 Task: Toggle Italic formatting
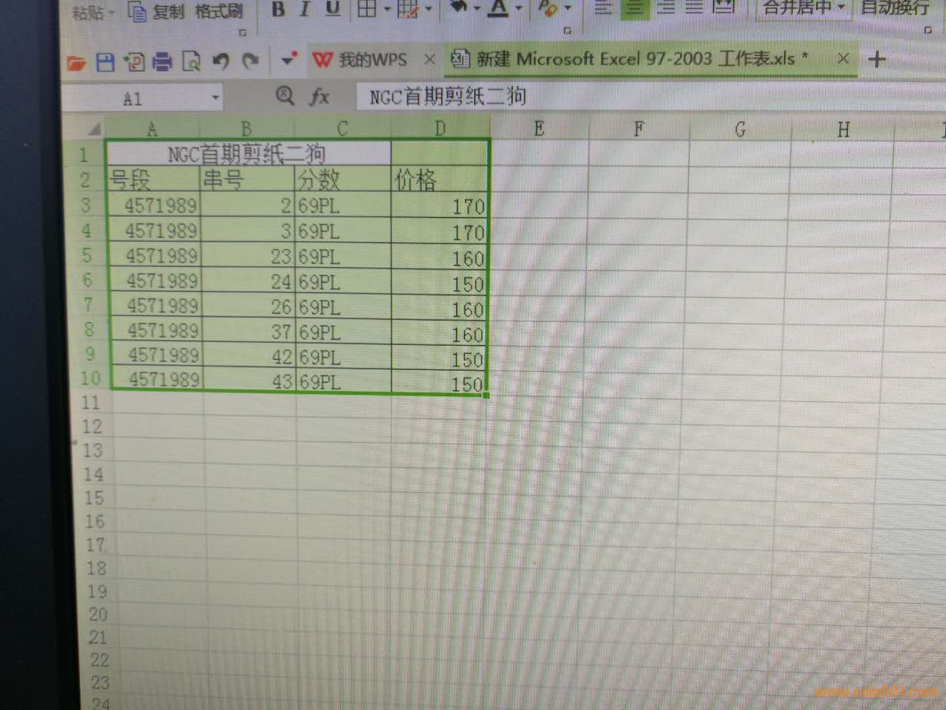point(305,9)
